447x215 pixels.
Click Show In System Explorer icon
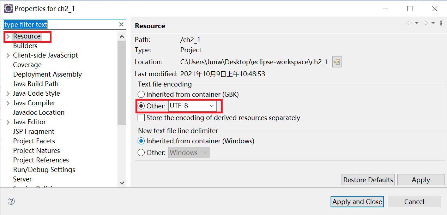click(337, 62)
